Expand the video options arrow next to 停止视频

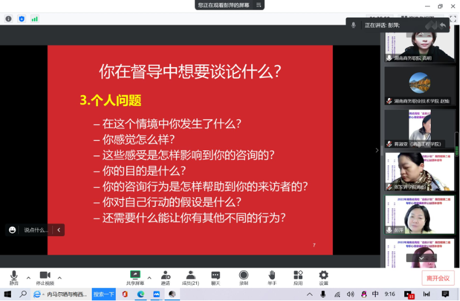(x=60, y=277)
